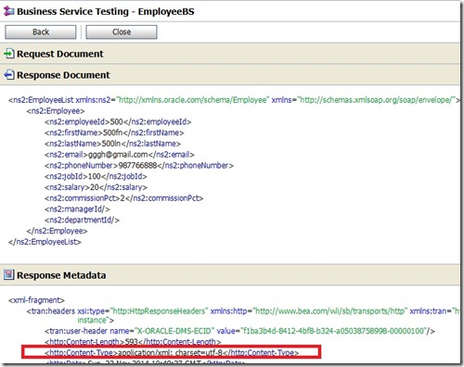Click the closing ns2:Employee tag
This screenshot has width=464, height=367.
tap(57, 231)
